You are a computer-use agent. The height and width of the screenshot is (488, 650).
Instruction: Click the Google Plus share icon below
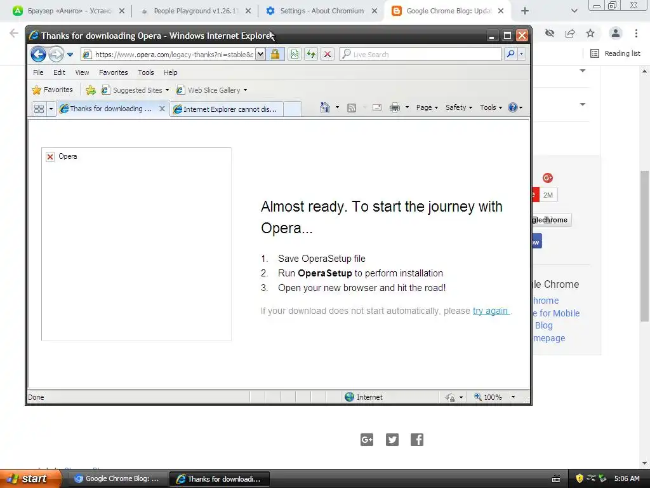[x=367, y=440]
